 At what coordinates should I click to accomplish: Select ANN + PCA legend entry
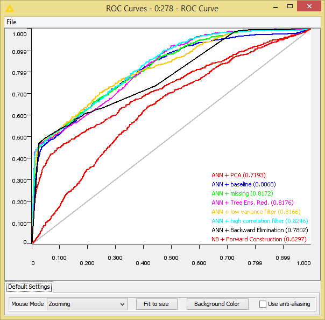(x=238, y=175)
